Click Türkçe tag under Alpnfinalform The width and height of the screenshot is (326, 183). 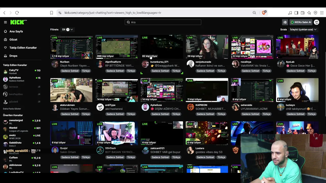131,71
